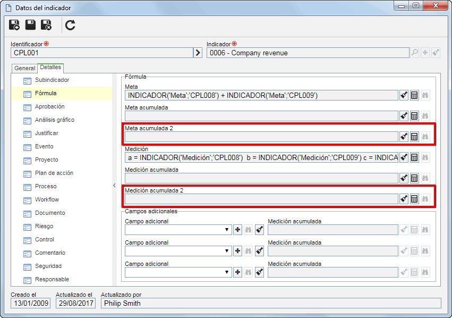
Task: Click the save and new toolbar icon
Action: [x=14, y=25]
